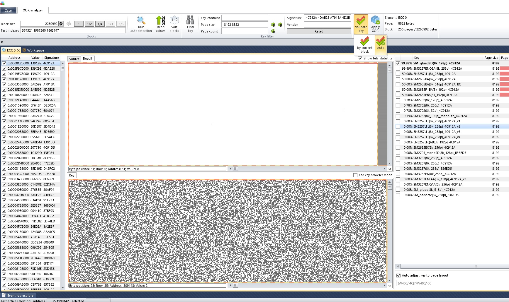
Task: Click the green 'P' key filter icon
Action: pos(280,25)
